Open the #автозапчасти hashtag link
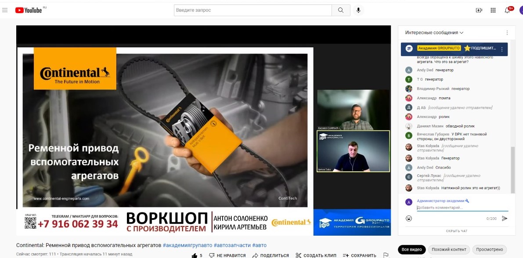Viewport: 523px width, 258px height. pos(232,245)
